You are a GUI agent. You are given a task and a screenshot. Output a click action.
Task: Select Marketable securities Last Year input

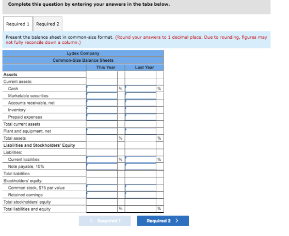[140, 96]
